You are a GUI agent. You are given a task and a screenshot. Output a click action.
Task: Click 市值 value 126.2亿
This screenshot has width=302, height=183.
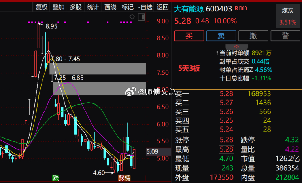287,159
